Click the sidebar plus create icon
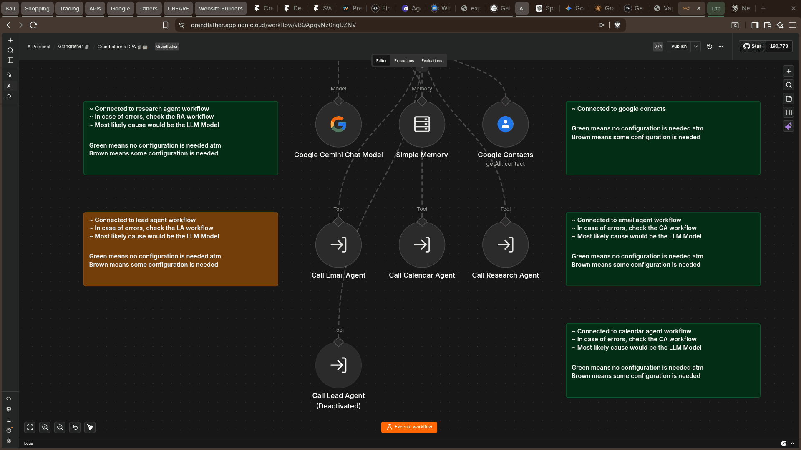 pyautogui.click(x=10, y=40)
